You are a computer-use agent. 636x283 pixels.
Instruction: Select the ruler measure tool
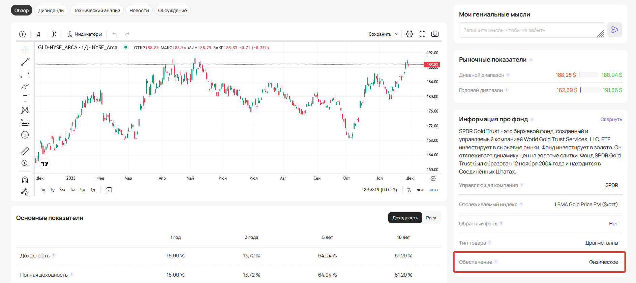click(25, 151)
